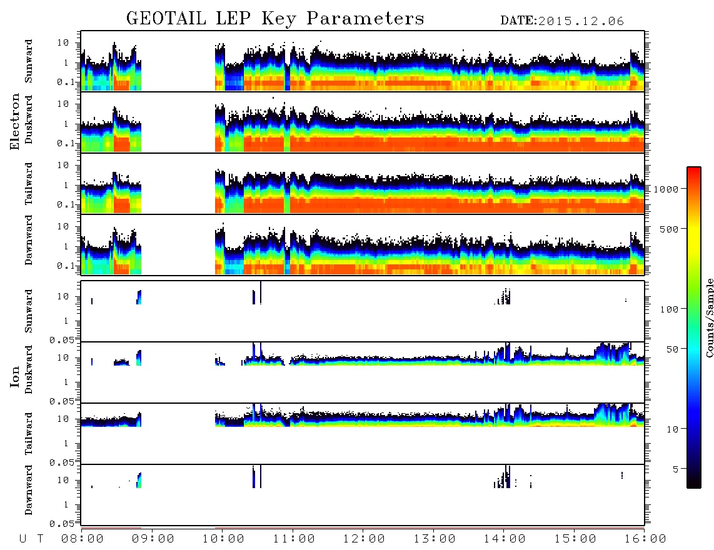Image resolution: width=714 pixels, height=550 pixels.
Task: Click inside the Ion Sunward spectrogram plot
Action: coord(363,311)
